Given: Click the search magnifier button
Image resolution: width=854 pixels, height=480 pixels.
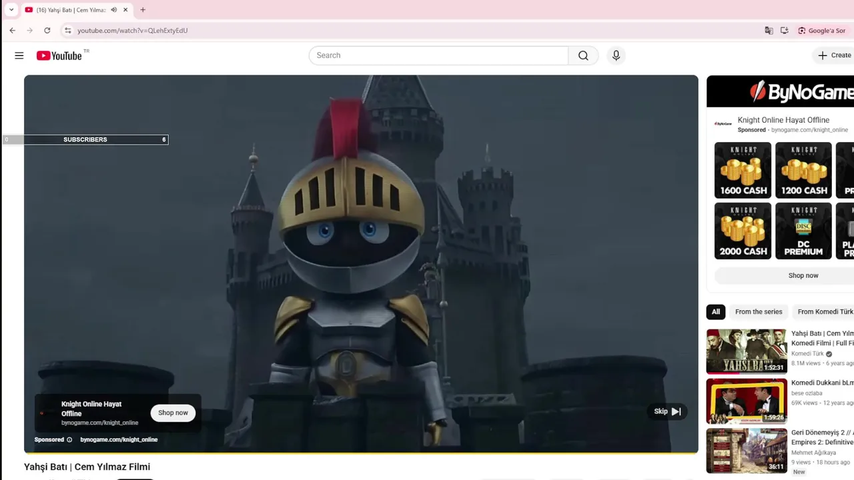Looking at the screenshot, I should pos(583,55).
